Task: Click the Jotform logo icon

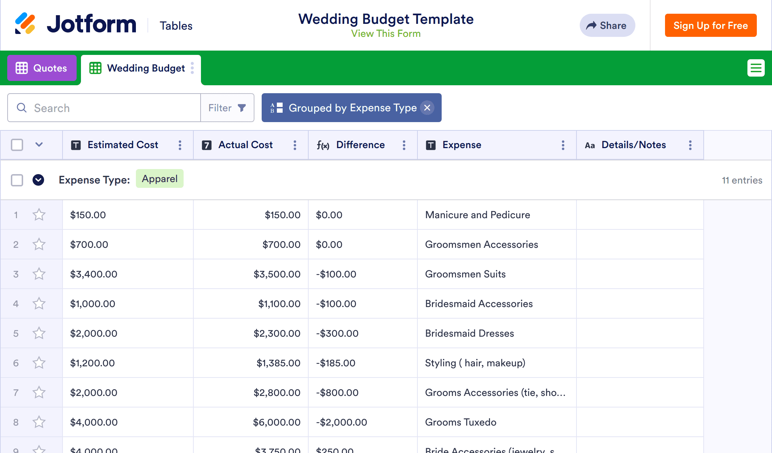Action: point(25,23)
